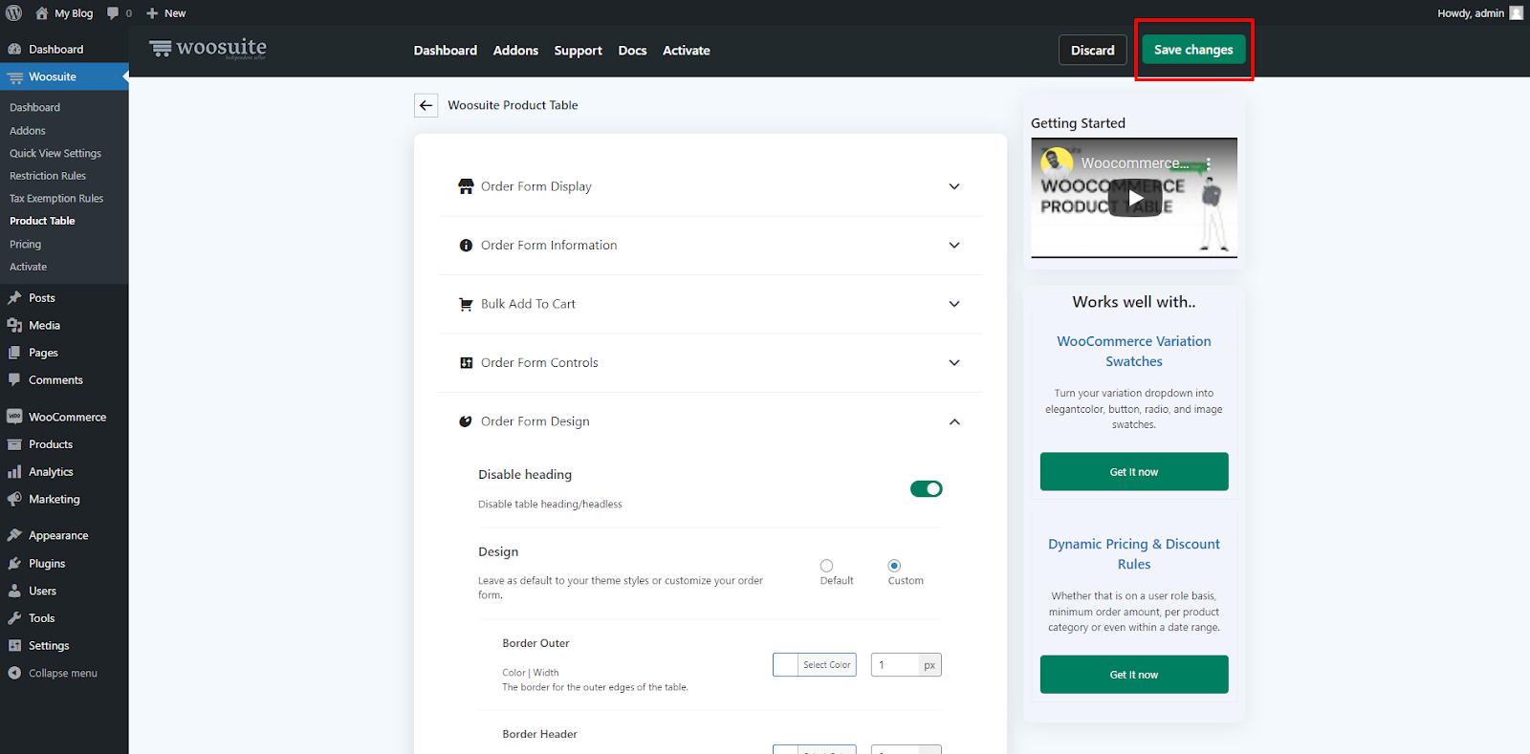Click the Woosuite sidebar menu item

coord(64,77)
